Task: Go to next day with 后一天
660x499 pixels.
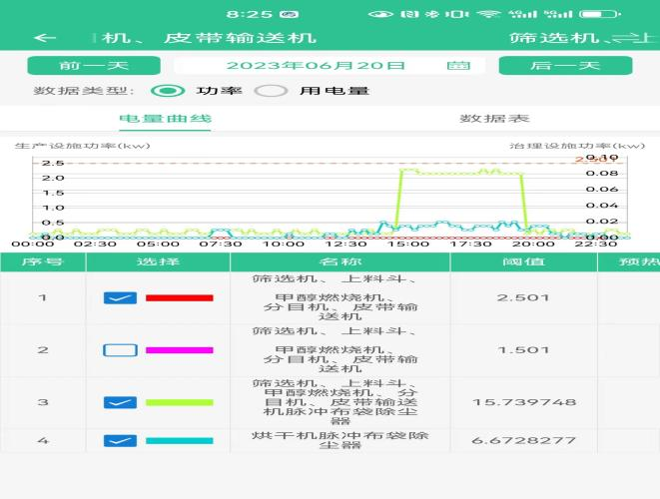Action: coord(565,66)
